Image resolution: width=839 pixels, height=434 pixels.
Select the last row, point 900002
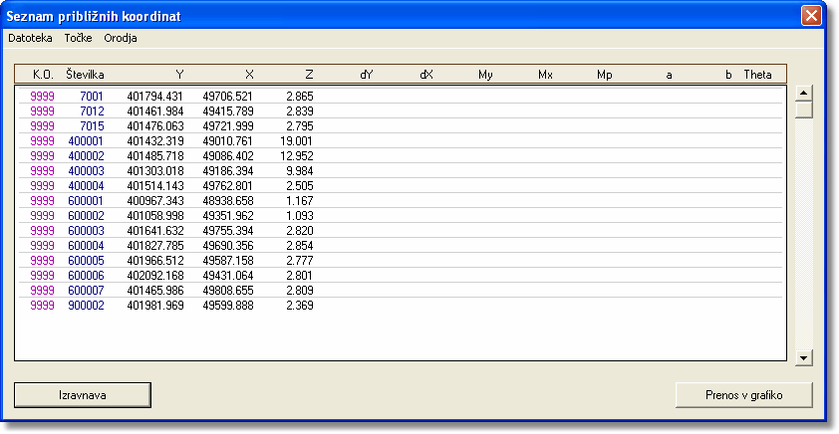(x=86, y=306)
